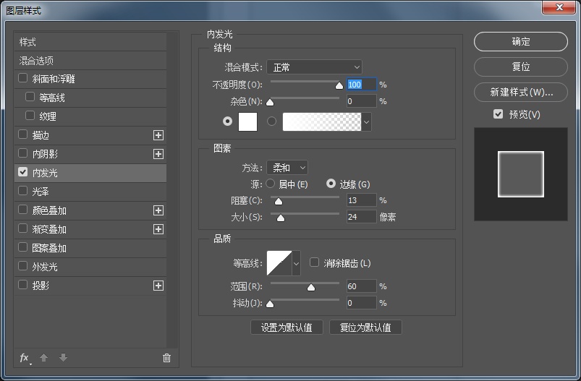
Task: Enable 消除锯齿(L) anti-alias checkbox
Action: tap(314, 262)
